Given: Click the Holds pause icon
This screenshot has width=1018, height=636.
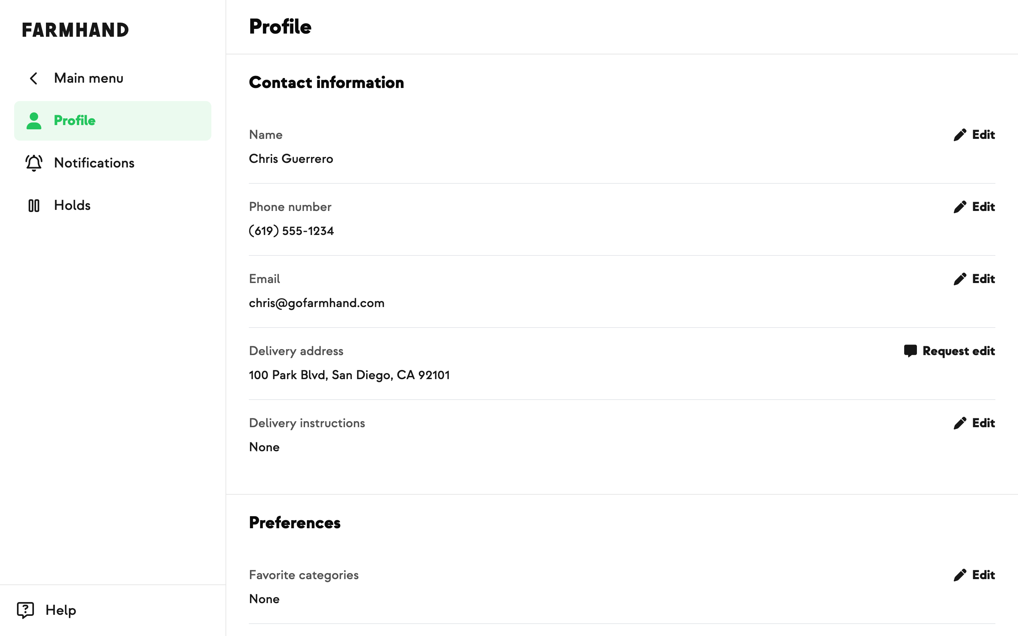Looking at the screenshot, I should [x=34, y=206].
